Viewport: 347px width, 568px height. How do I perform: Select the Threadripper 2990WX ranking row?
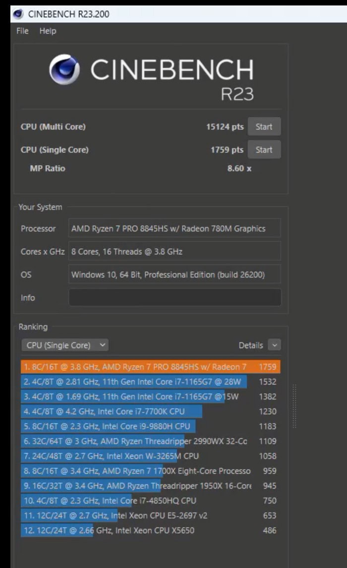pos(134,441)
